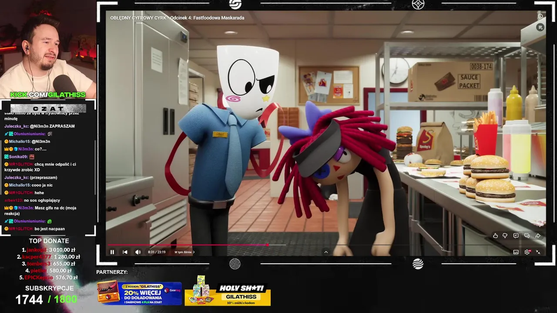Click MR1GLITCH message 'hehe'
Screen dimensions: 557x313
point(39,193)
